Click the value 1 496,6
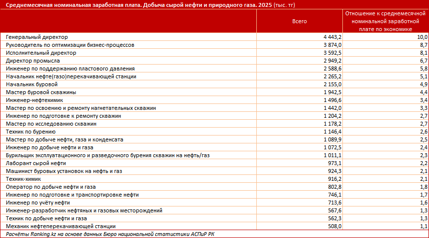The image size is (429, 238). pos(333,100)
